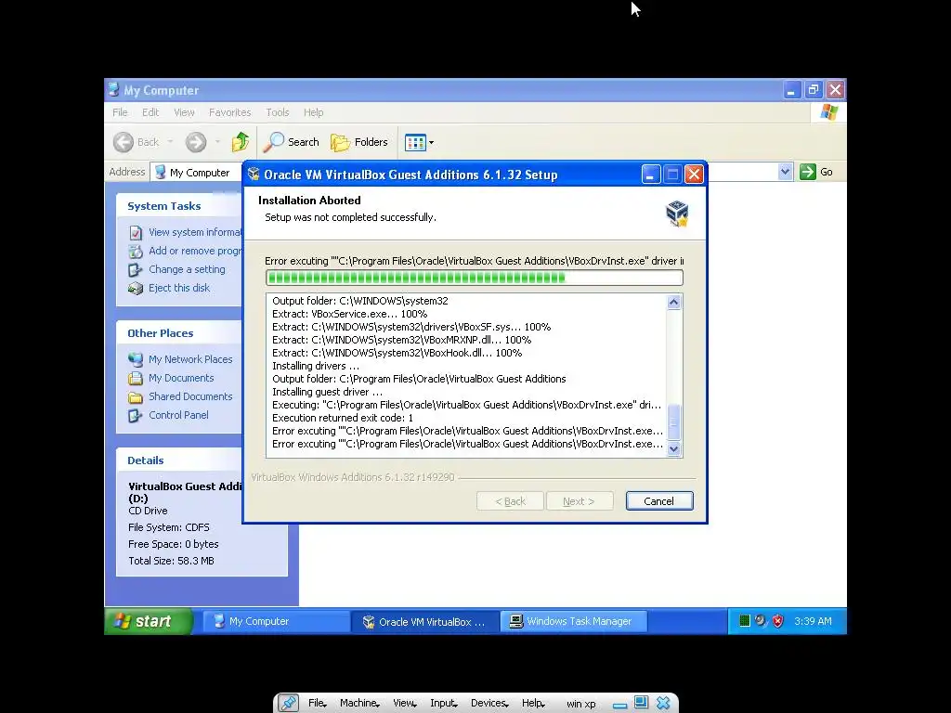Select log line 'Output folder: C:\WINDOWS\system32'
Viewport: 951px width, 713px height.
pos(360,301)
